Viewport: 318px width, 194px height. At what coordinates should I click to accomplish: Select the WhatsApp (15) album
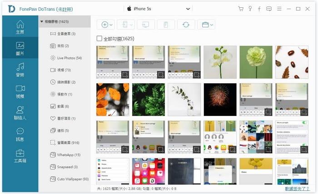point(65,155)
